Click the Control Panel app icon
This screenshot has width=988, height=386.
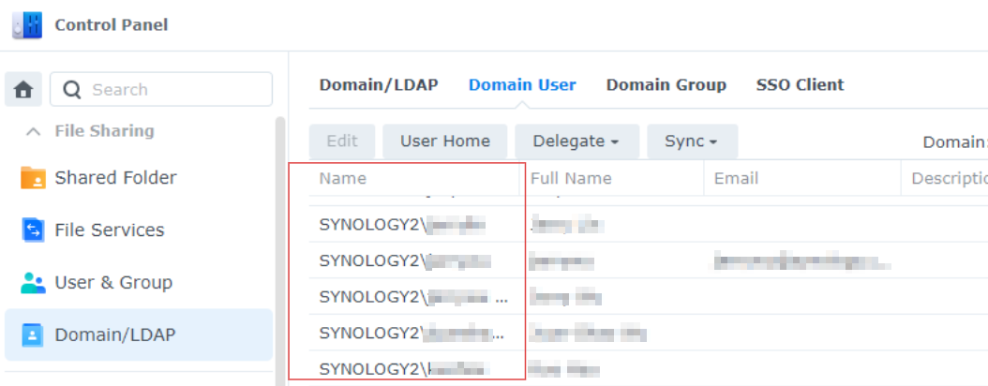click(x=27, y=25)
